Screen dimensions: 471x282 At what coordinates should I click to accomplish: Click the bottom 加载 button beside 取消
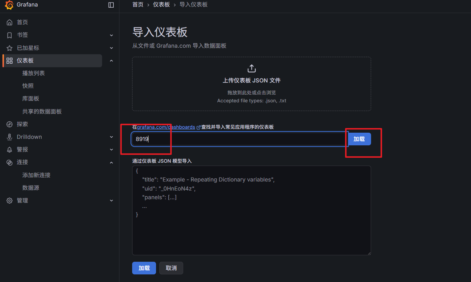point(144,268)
